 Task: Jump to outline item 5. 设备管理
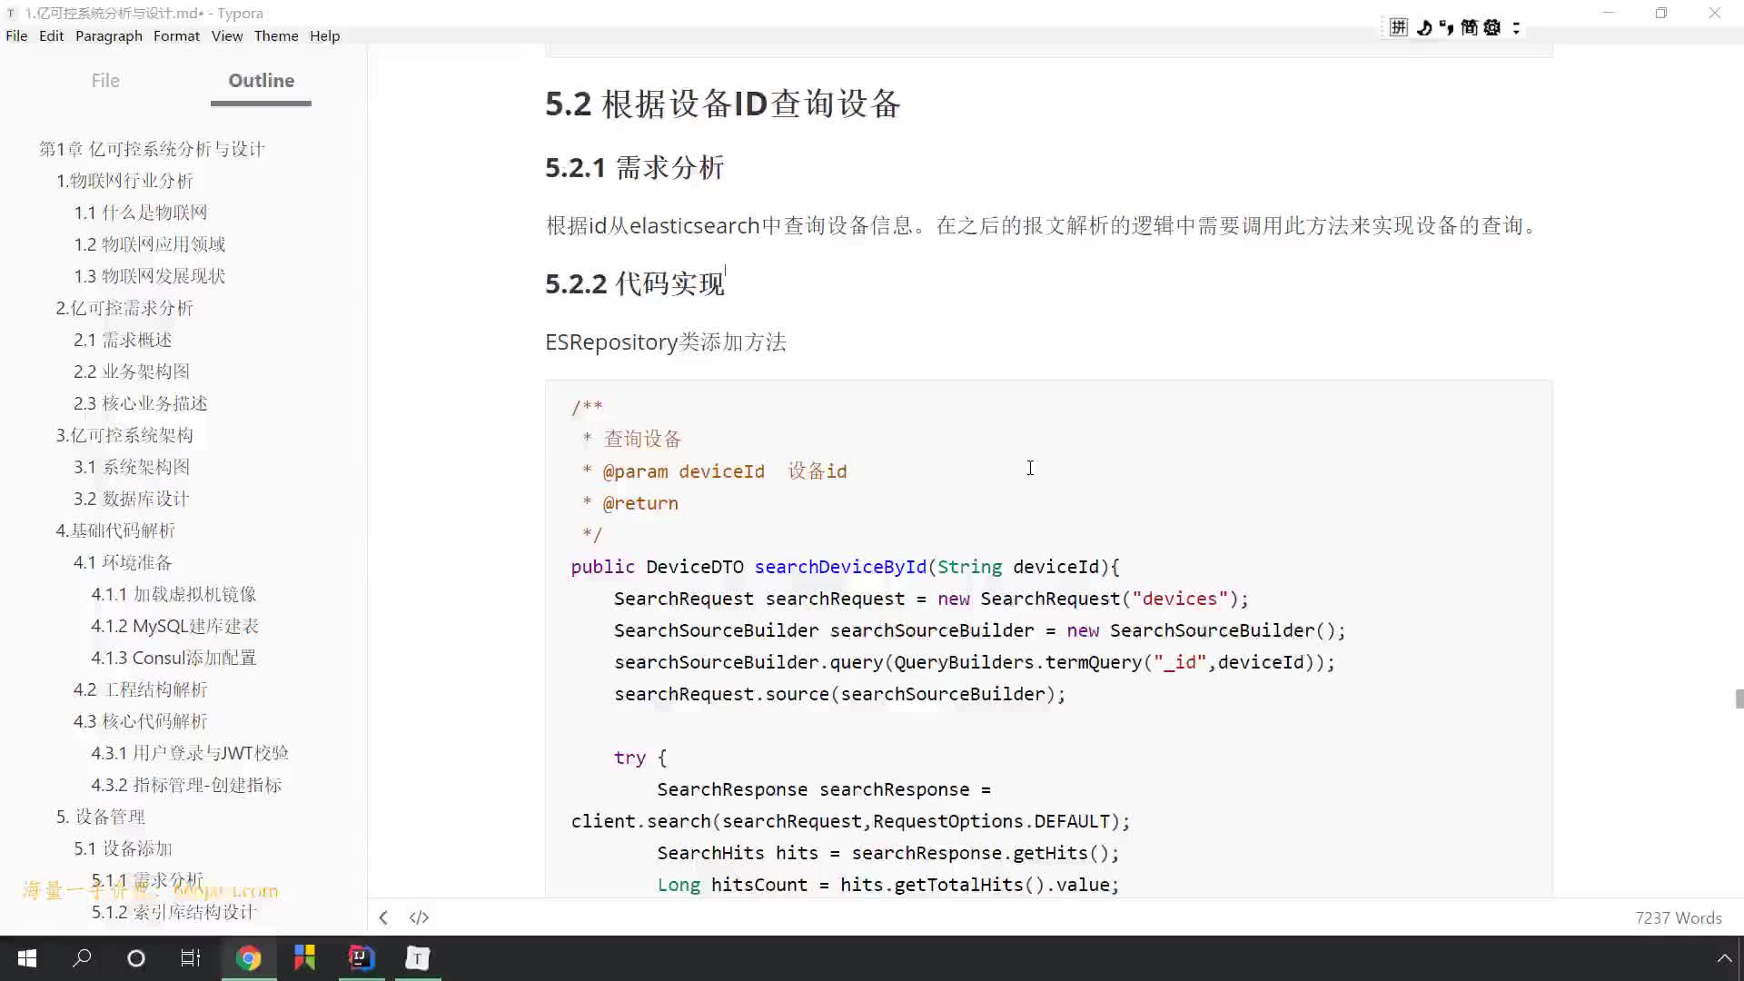pos(101,817)
